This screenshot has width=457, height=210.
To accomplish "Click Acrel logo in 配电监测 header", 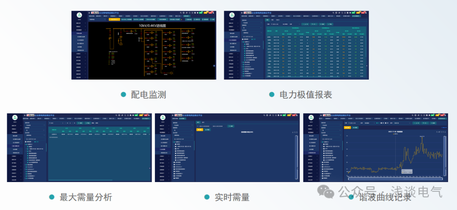I will click(x=95, y=13).
